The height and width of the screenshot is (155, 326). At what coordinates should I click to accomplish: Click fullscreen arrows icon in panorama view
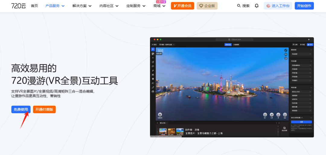[286, 50]
